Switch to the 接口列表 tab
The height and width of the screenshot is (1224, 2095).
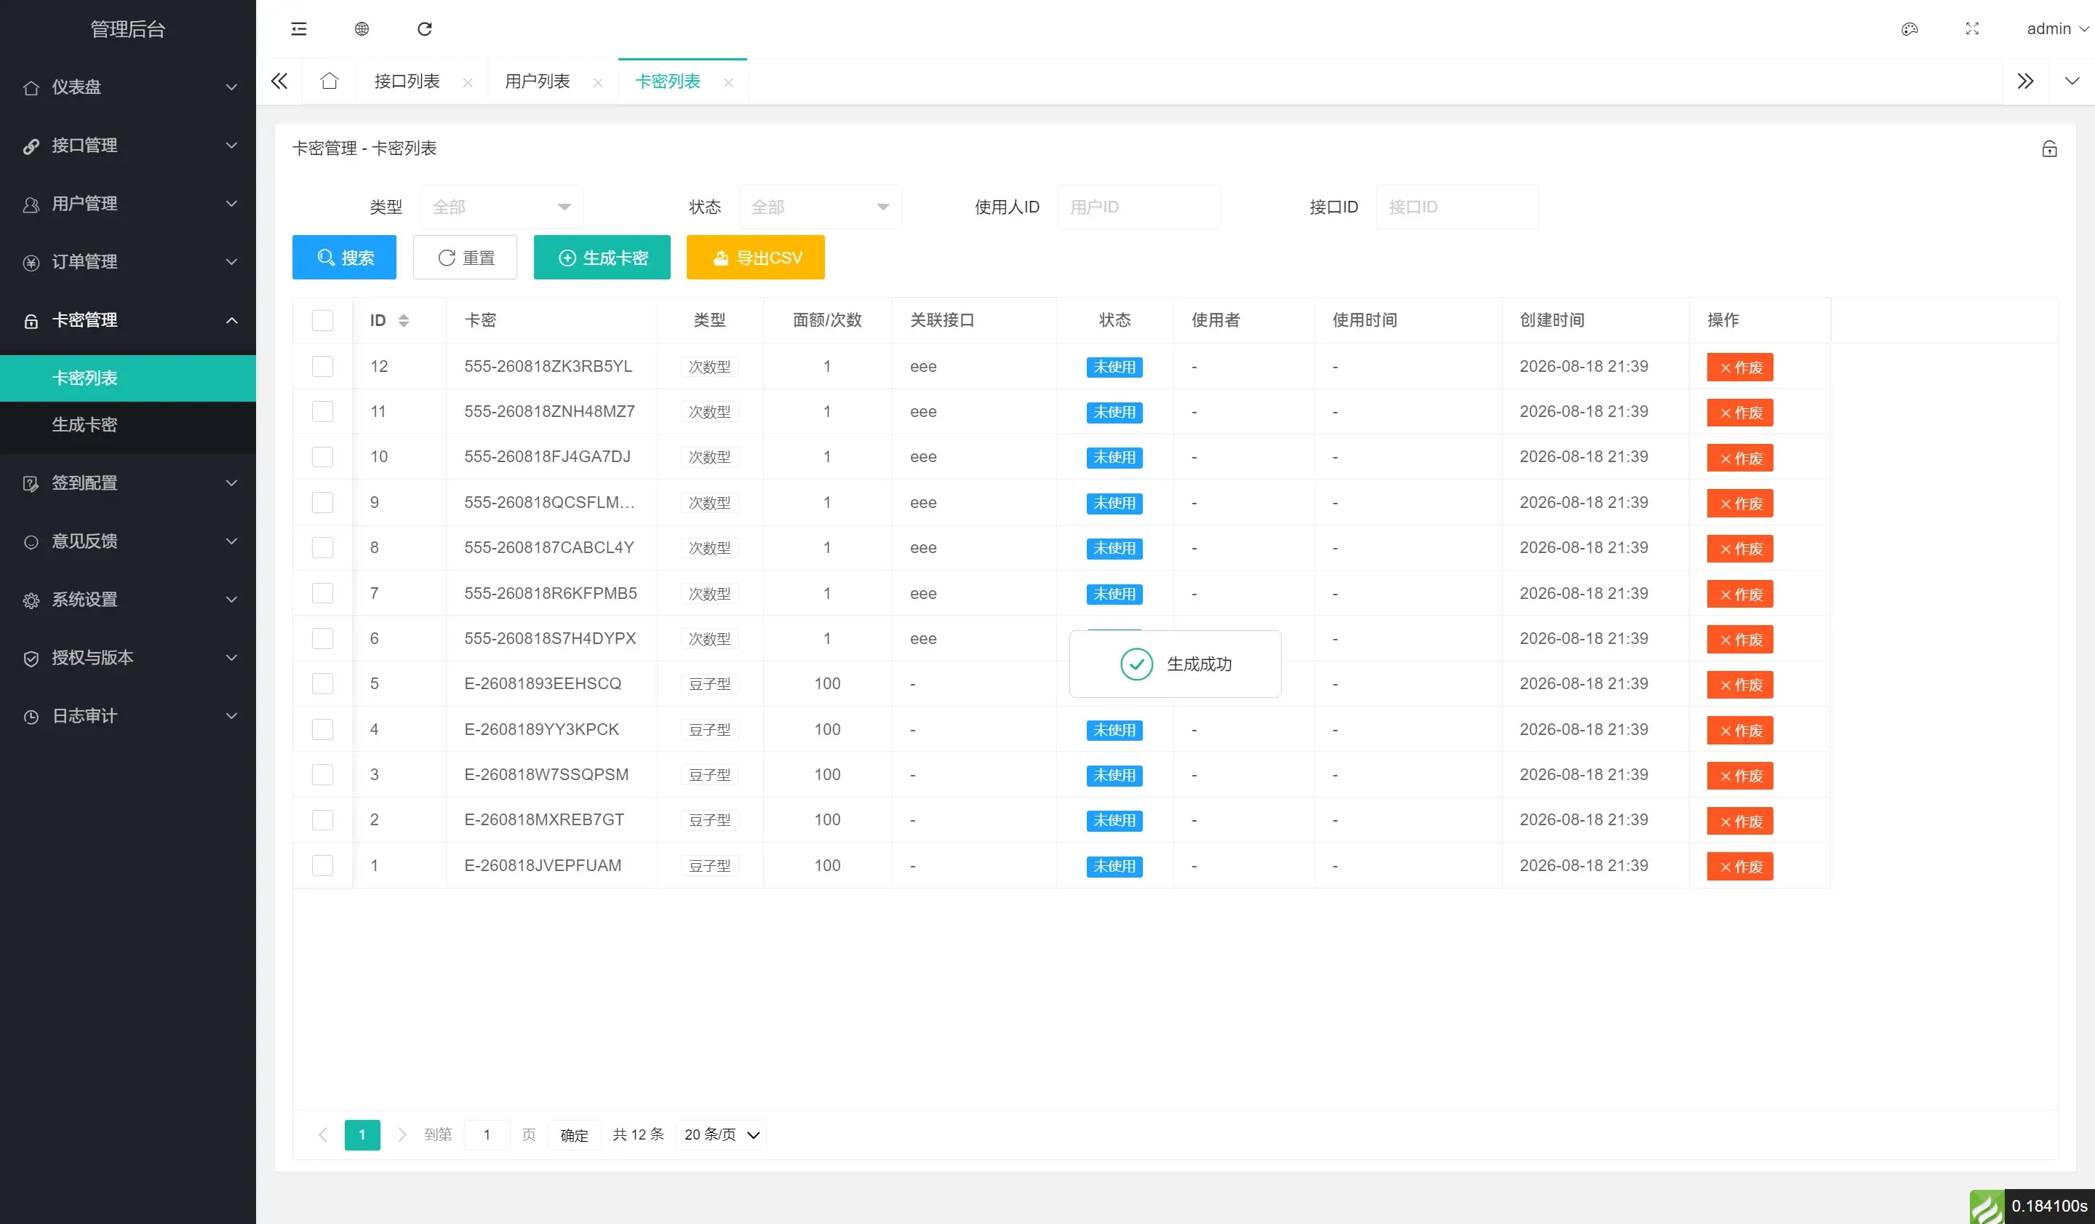pyautogui.click(x=407, y=82)
